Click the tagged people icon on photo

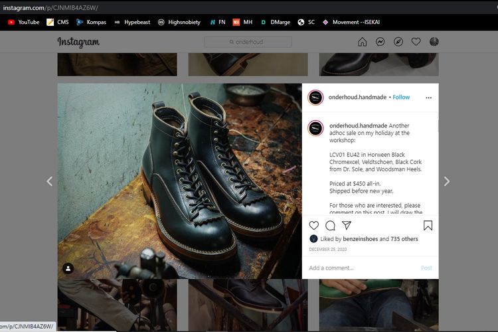(68, 268)
